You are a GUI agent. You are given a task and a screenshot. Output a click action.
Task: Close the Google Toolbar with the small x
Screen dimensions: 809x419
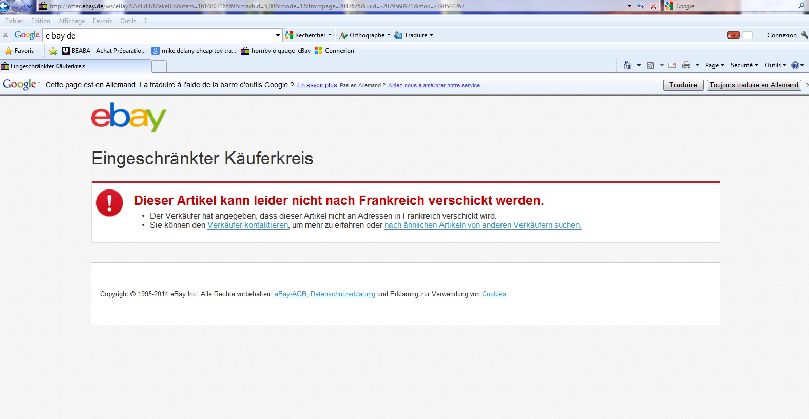(5, 35)
